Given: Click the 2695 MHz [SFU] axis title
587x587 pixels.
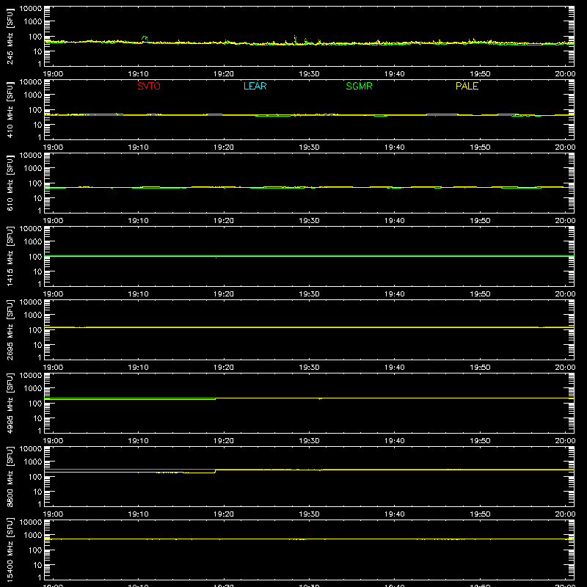Looking at the screenshot, I should (x=10, y=329).
